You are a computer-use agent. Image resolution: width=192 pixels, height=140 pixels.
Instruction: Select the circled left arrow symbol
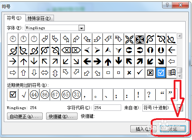129,50
